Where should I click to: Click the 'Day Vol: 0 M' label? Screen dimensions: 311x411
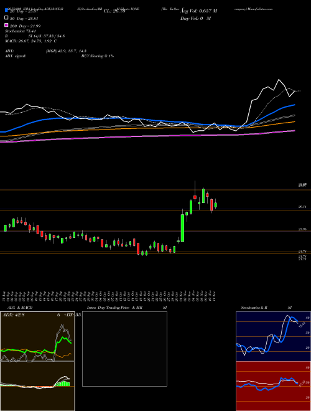click(x=195, y=18)
